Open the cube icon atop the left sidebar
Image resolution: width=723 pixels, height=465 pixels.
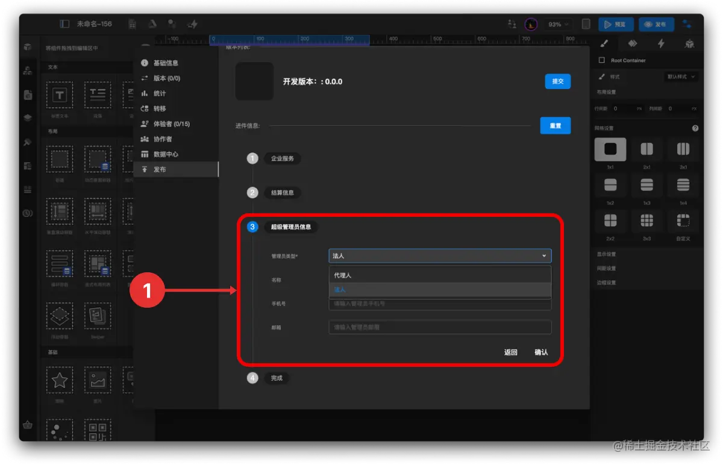tap(27, 47)
